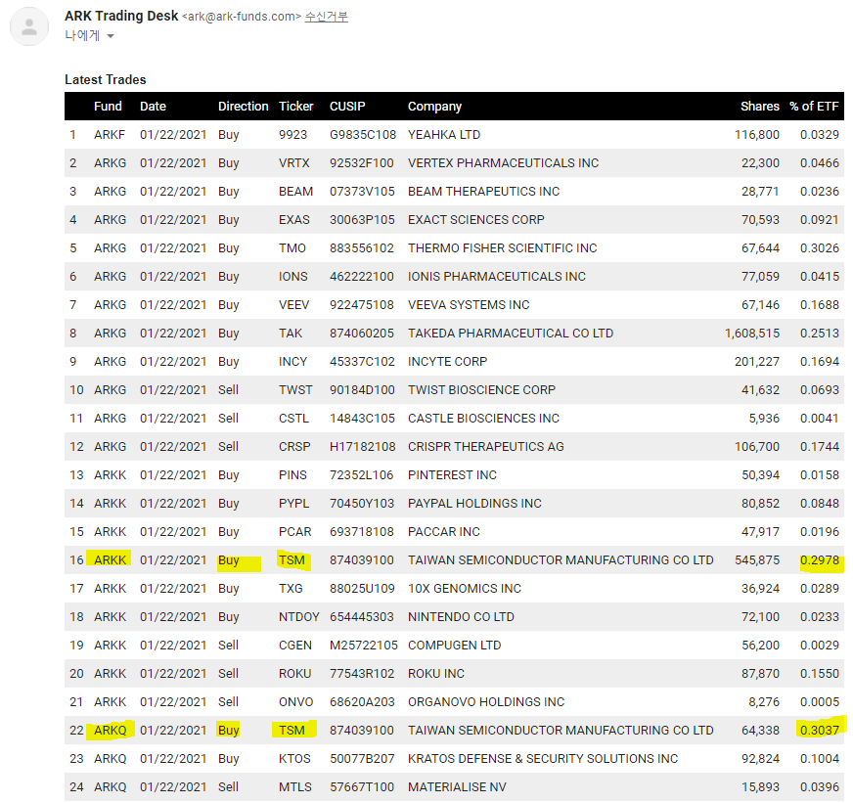The width and height of the screenshot is (853, 803).
Task: Select EXACT SCIENCES CORP cell
Action: pyautogui.click(x=476, y=220)
